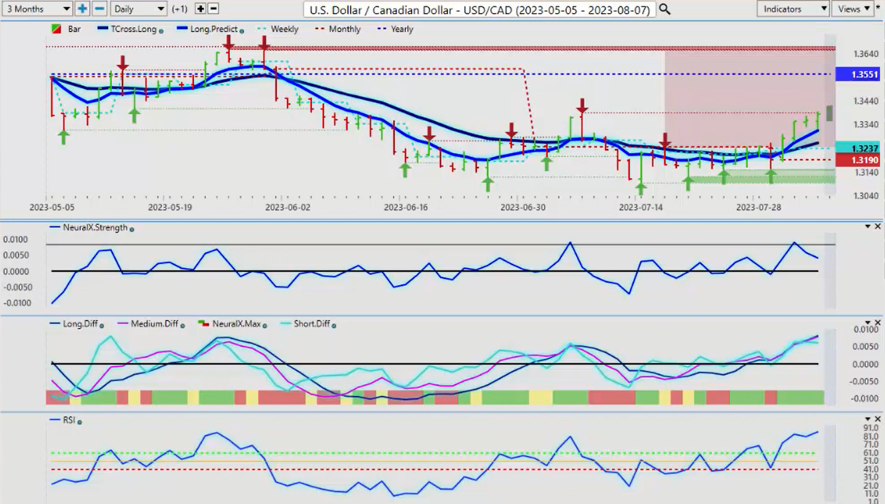This screenshot has width=885, height=504.
Task: Open the Daily interval dropdown
Action: pos(138,9)
